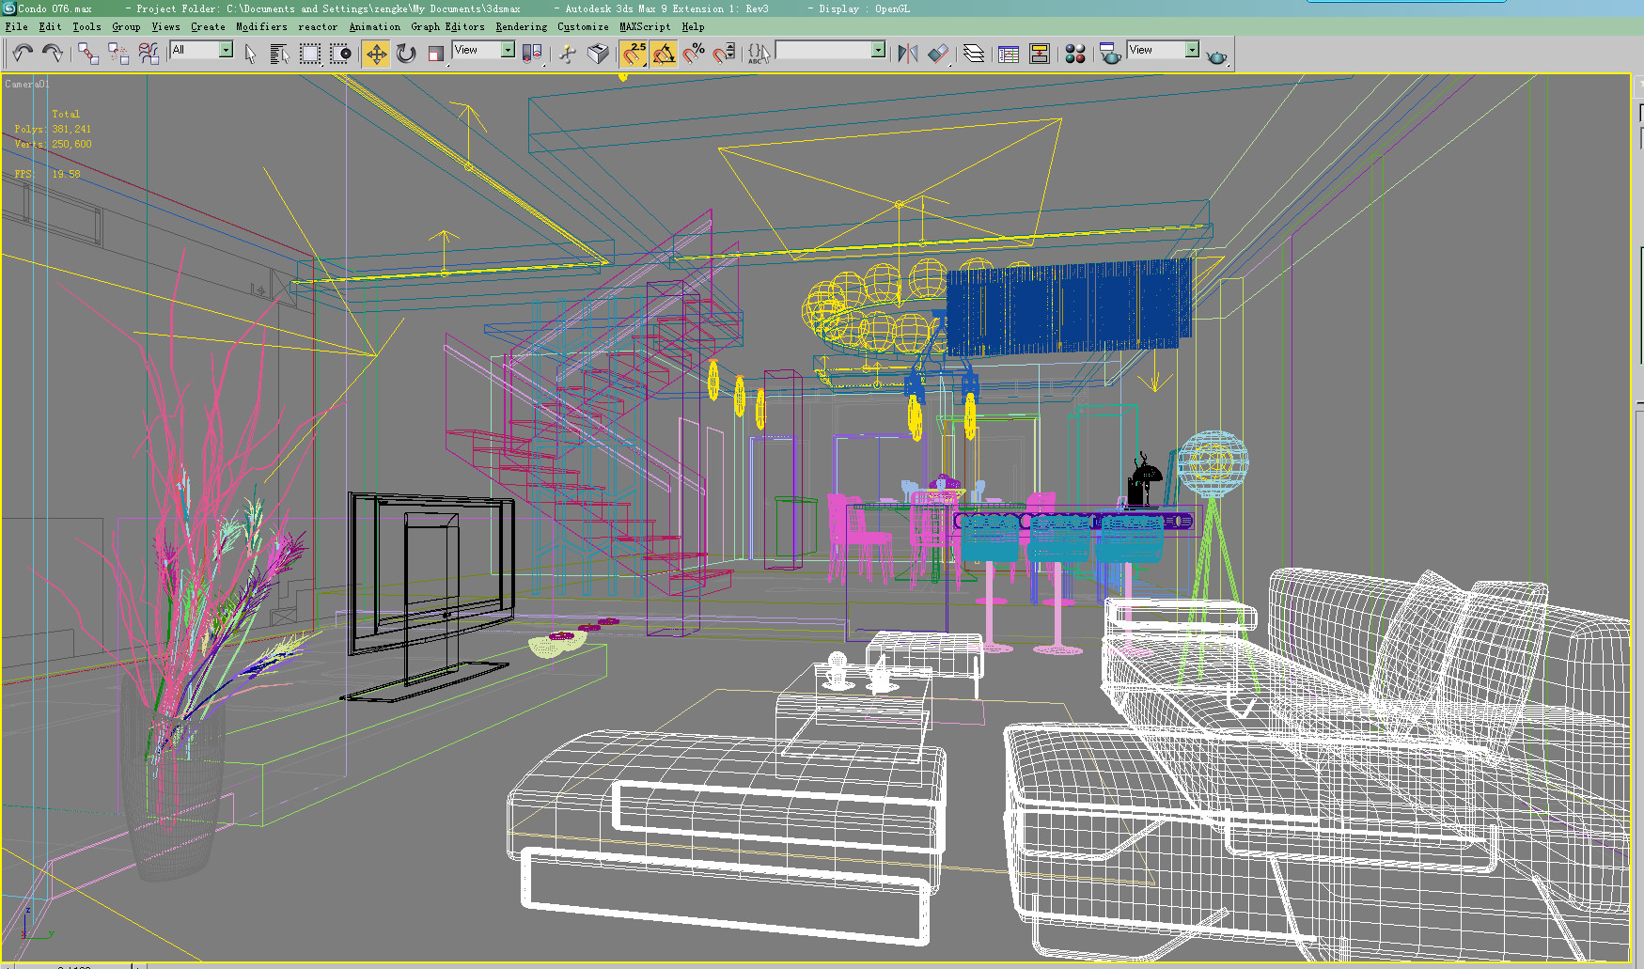Toggle the Keyboard Shortcut Override button
This screenshot has height=969, width=1644.
(598, 54)
